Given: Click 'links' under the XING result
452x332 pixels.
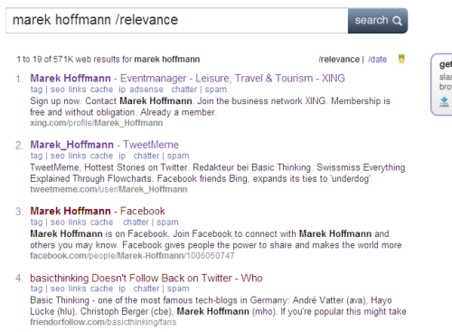Looking at the screenshot, I should (x=78, y=90).
